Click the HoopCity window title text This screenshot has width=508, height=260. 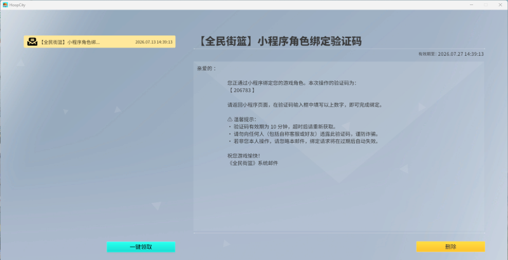click(18, 5)
